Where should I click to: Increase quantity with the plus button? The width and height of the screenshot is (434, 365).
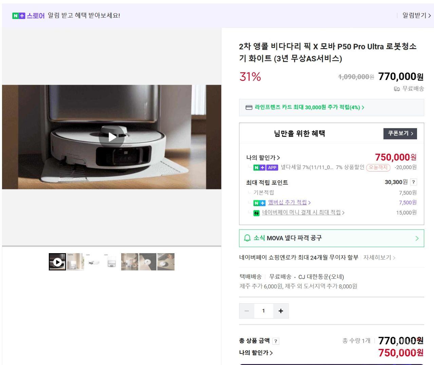[281, 311]
